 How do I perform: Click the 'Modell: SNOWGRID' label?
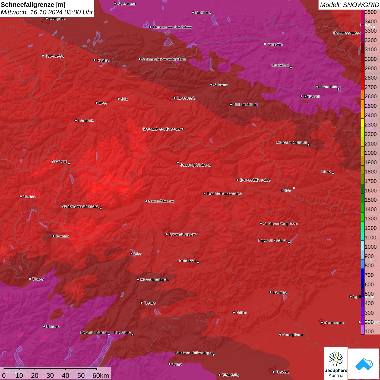click(x=349, y=5)
